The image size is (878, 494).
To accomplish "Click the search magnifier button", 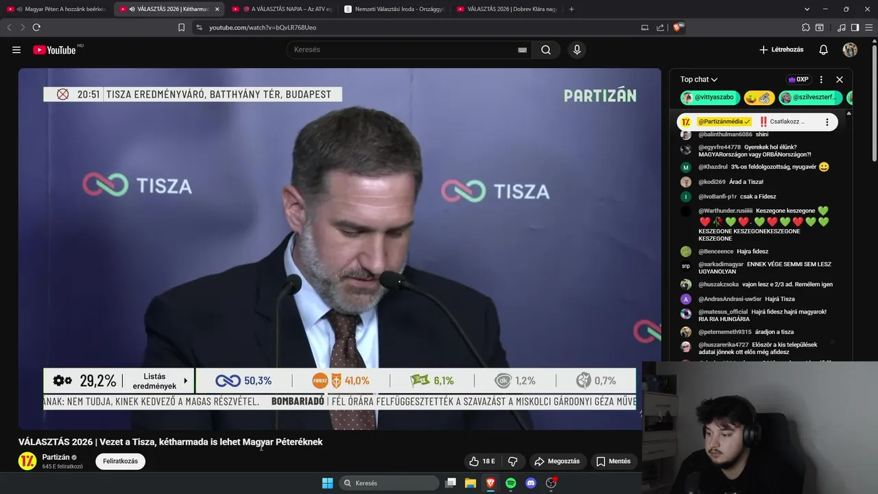I will [x=546, y=49].
